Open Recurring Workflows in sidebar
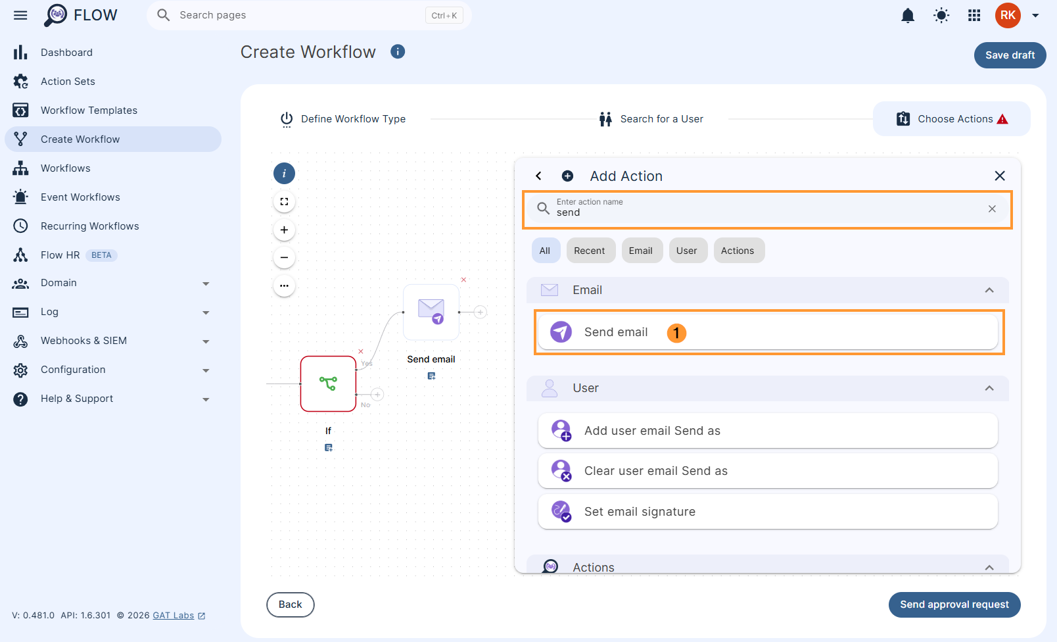The width and height of the screenshot is (1057, 642). pos(113,226)
